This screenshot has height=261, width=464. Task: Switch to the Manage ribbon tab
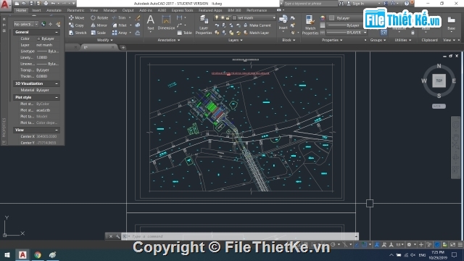pyautogui.click(x=109, y=10)
